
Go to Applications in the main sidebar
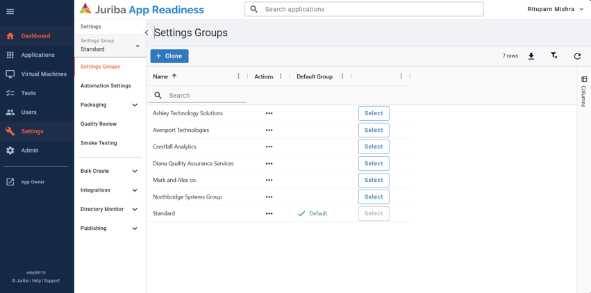click(37, 55)
